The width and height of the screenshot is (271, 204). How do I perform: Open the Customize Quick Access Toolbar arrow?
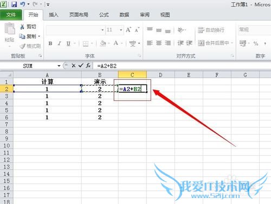(x=48, y=4)
